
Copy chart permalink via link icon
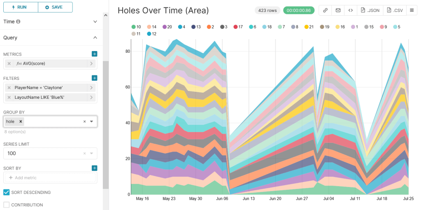[x=325, y=10]
